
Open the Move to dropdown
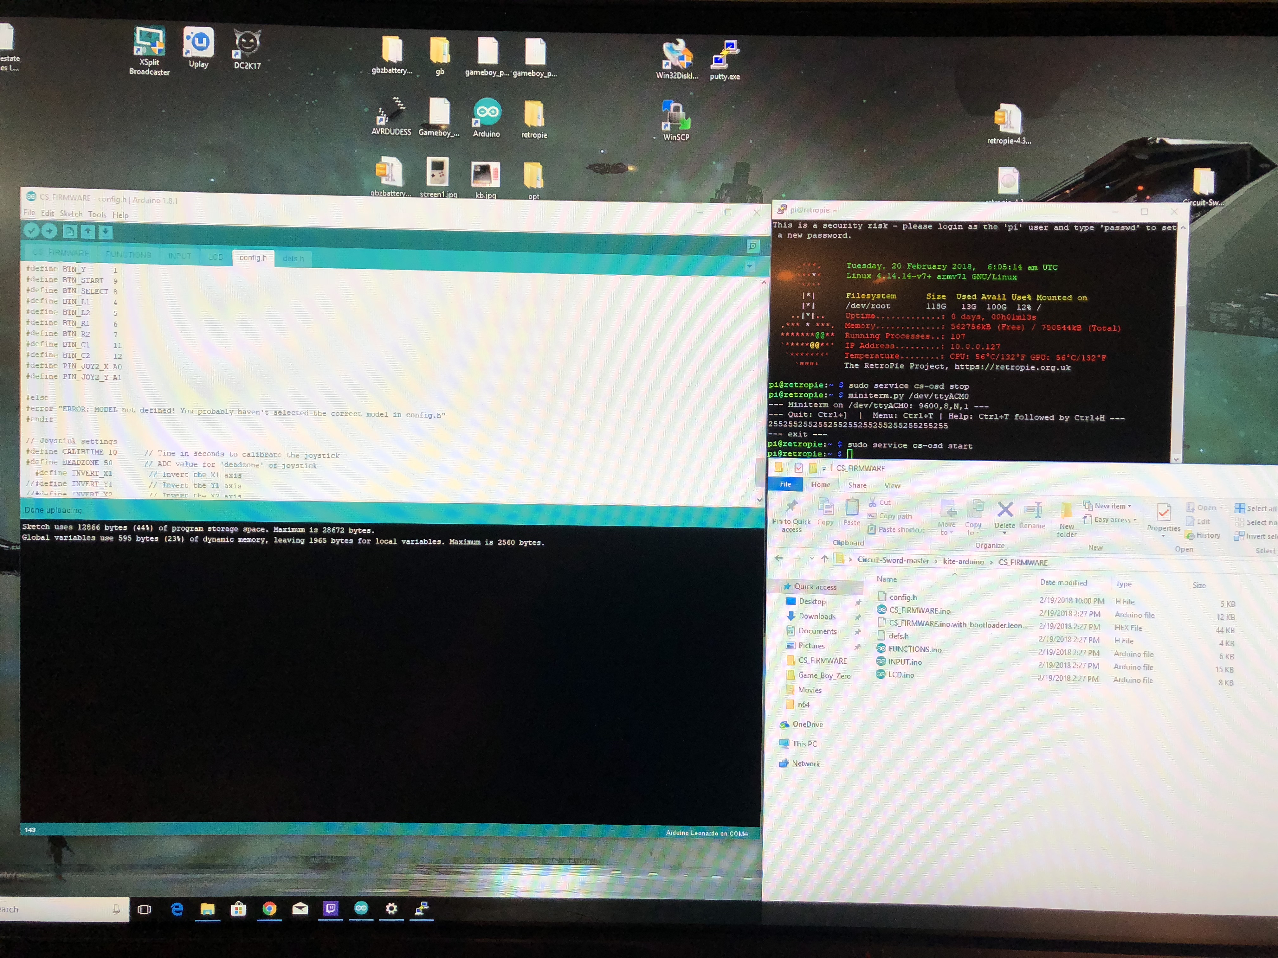[x=946, y=518]
